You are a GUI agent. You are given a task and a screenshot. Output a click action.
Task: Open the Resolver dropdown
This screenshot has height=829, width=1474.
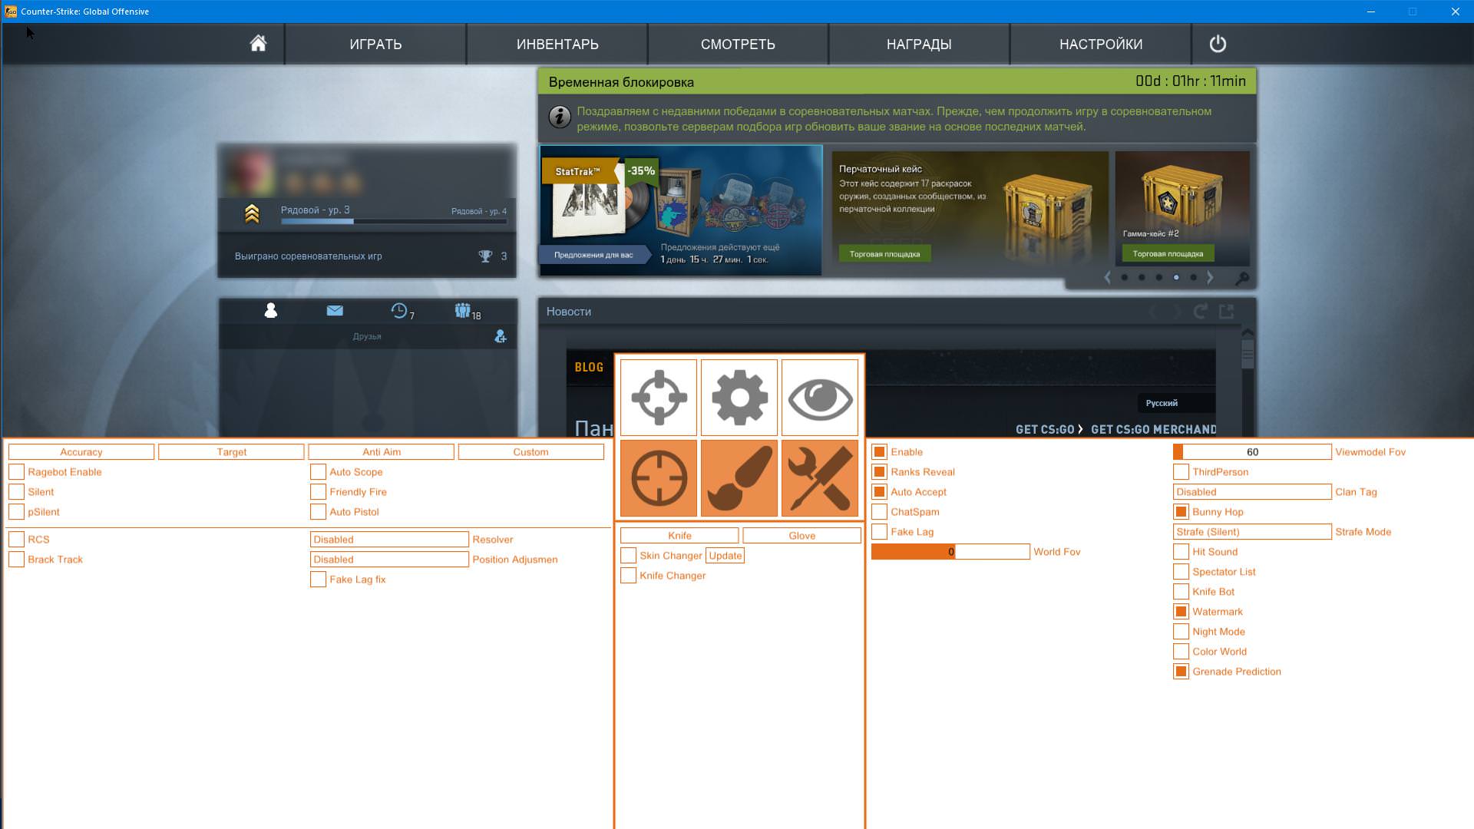389,540
